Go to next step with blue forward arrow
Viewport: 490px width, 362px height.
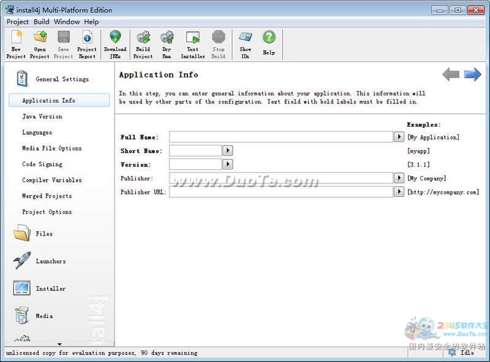tap(472, 74)
